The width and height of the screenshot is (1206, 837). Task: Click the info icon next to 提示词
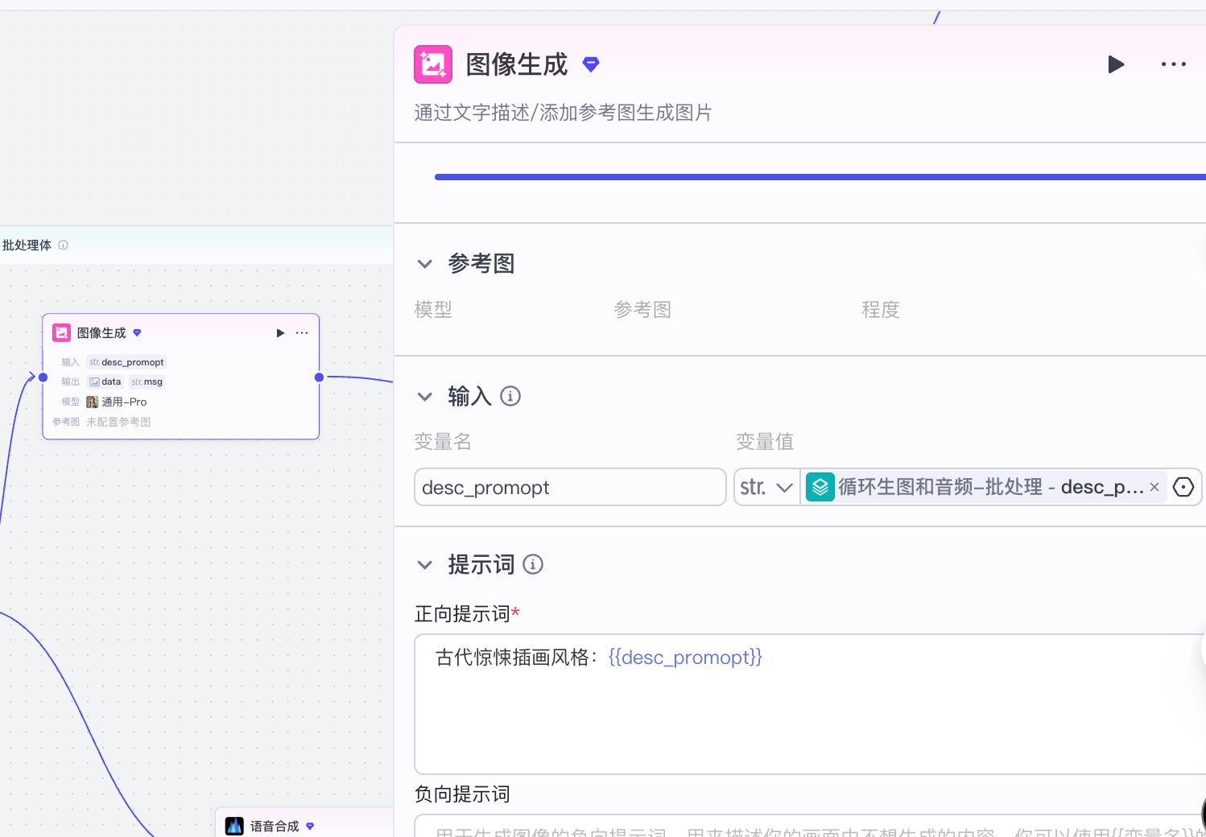tap(533, 565)
